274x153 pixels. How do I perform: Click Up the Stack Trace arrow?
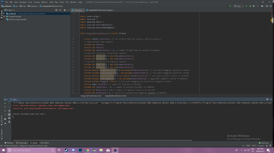coord(9,103)
